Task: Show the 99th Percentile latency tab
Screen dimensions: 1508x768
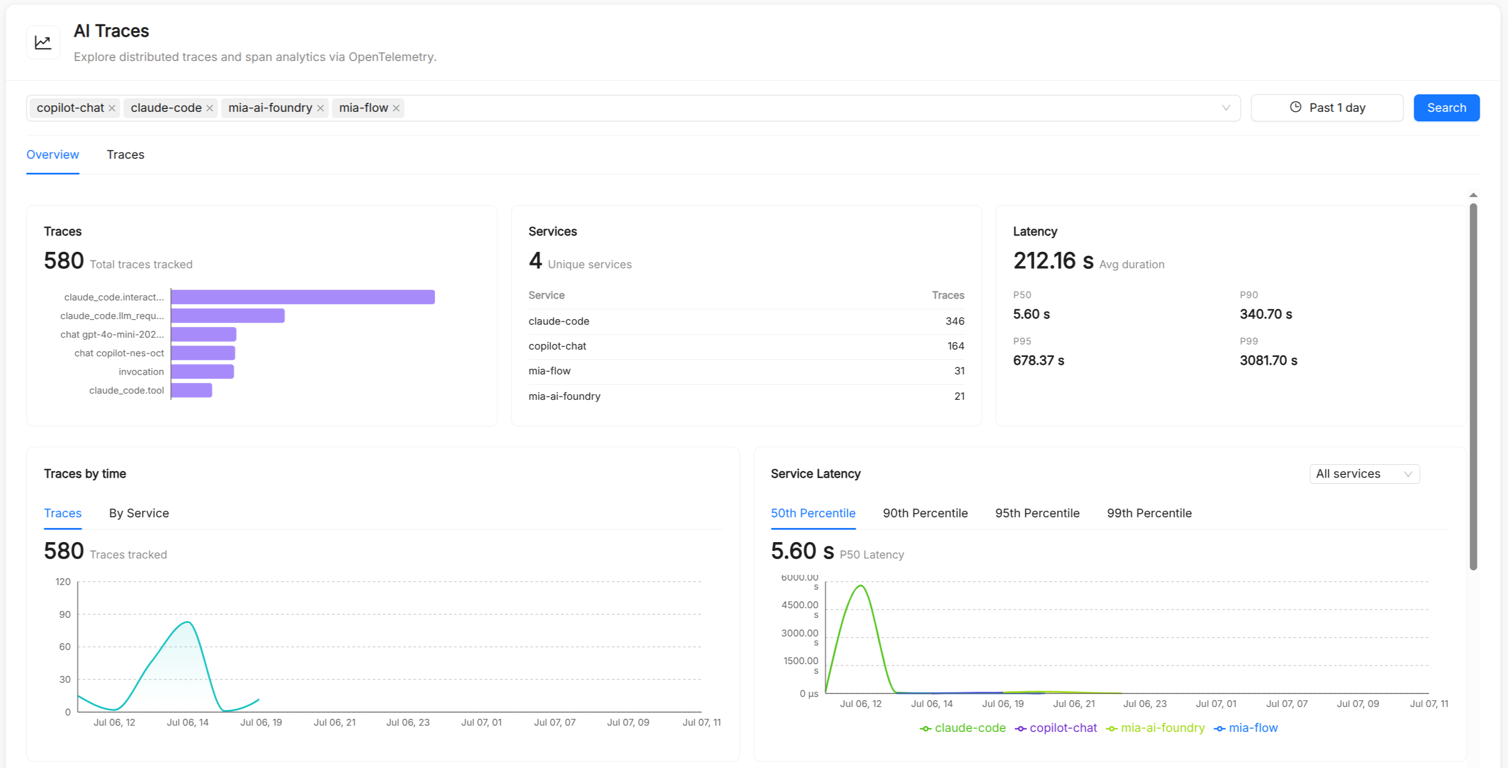Action: (x=1149, y=513)
